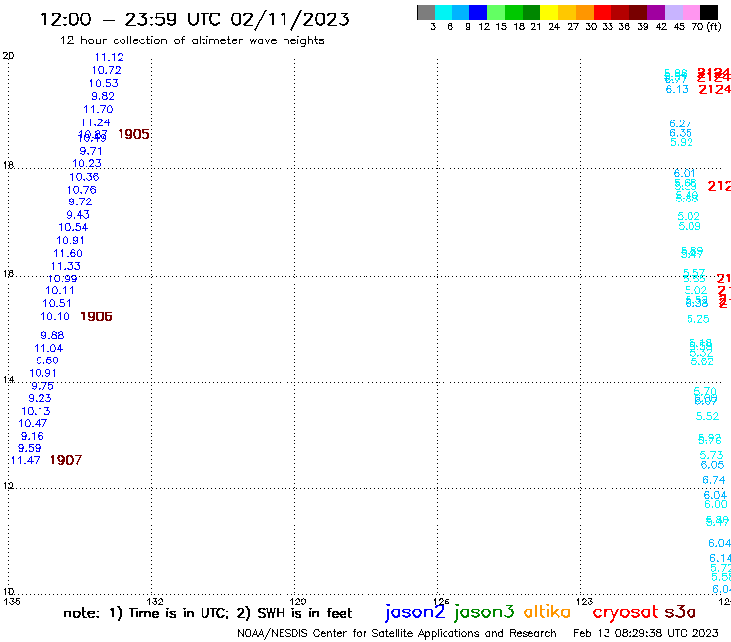
Task: Select the 10.72 wave height reading
Action: (x=107, y=70)
